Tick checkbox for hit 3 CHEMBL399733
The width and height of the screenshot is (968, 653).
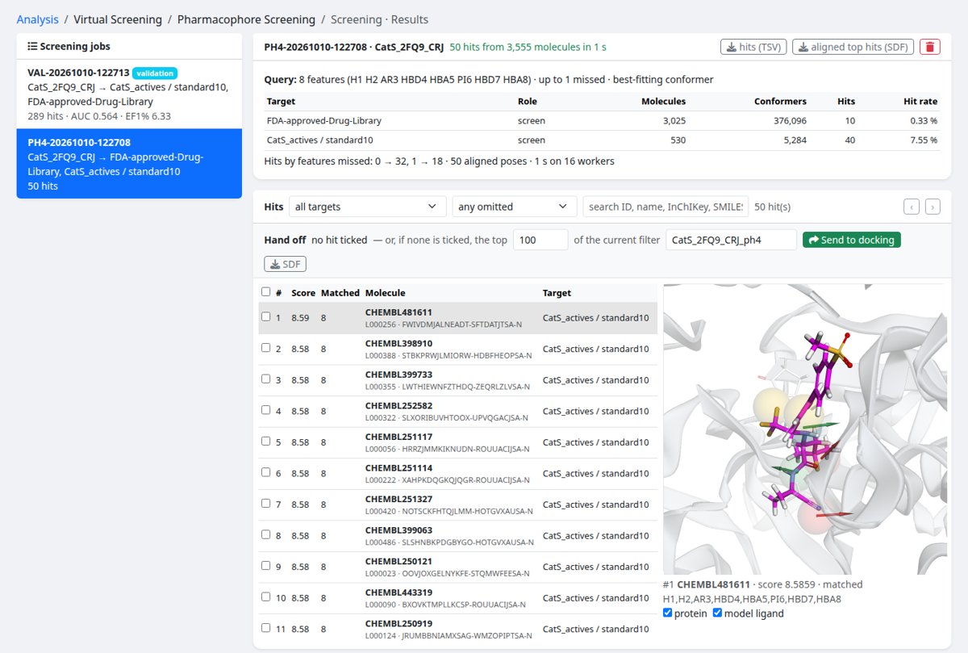coord(266,379)
